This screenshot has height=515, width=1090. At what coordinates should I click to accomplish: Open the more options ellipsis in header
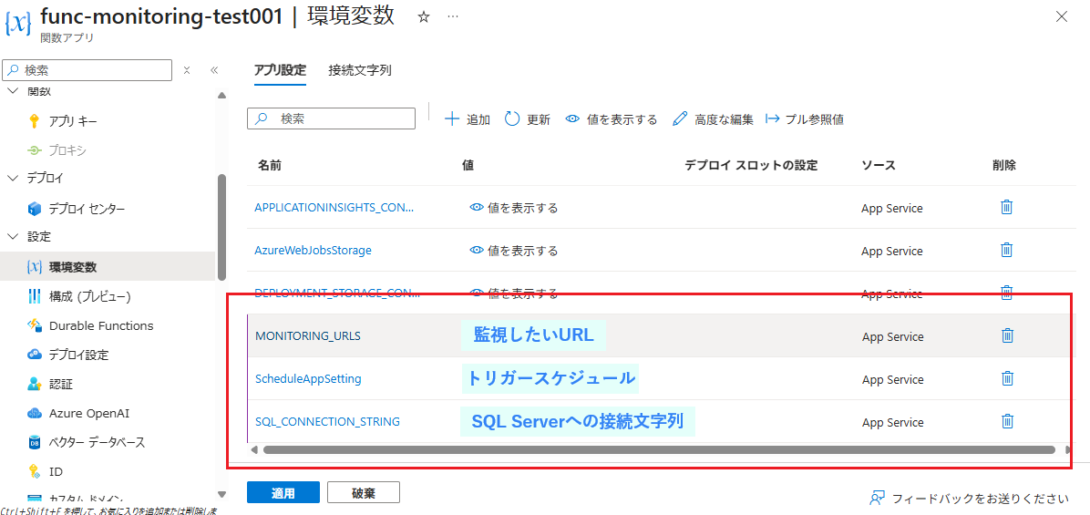tap(453, 17)
